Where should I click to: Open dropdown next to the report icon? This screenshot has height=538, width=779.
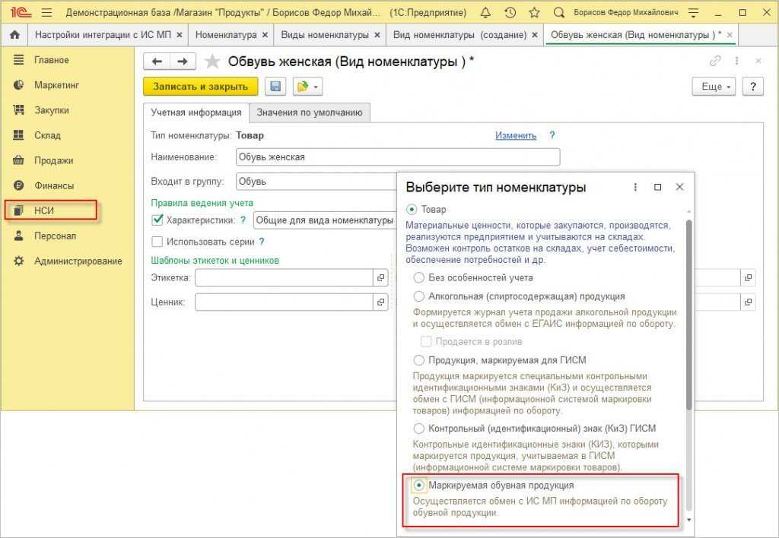pos(315,87)
